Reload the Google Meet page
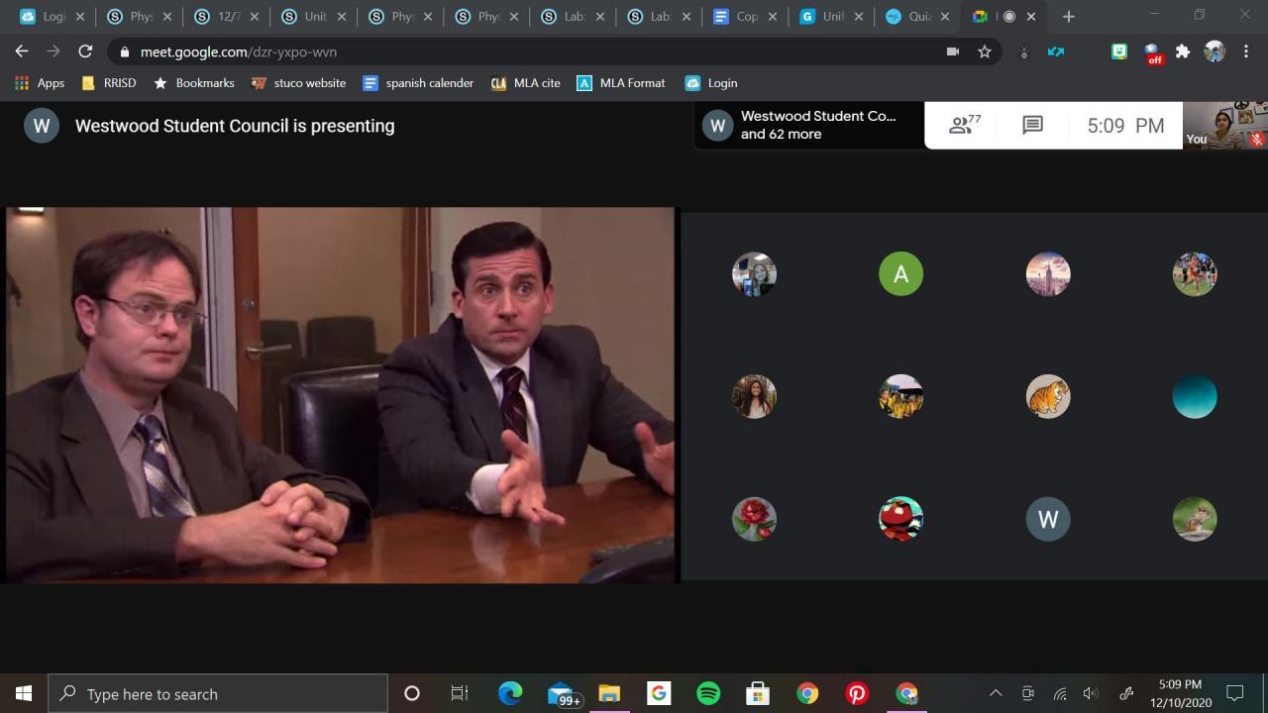Screen dimensions: 1268x713 pyautogui.click(x=85, y=51)
